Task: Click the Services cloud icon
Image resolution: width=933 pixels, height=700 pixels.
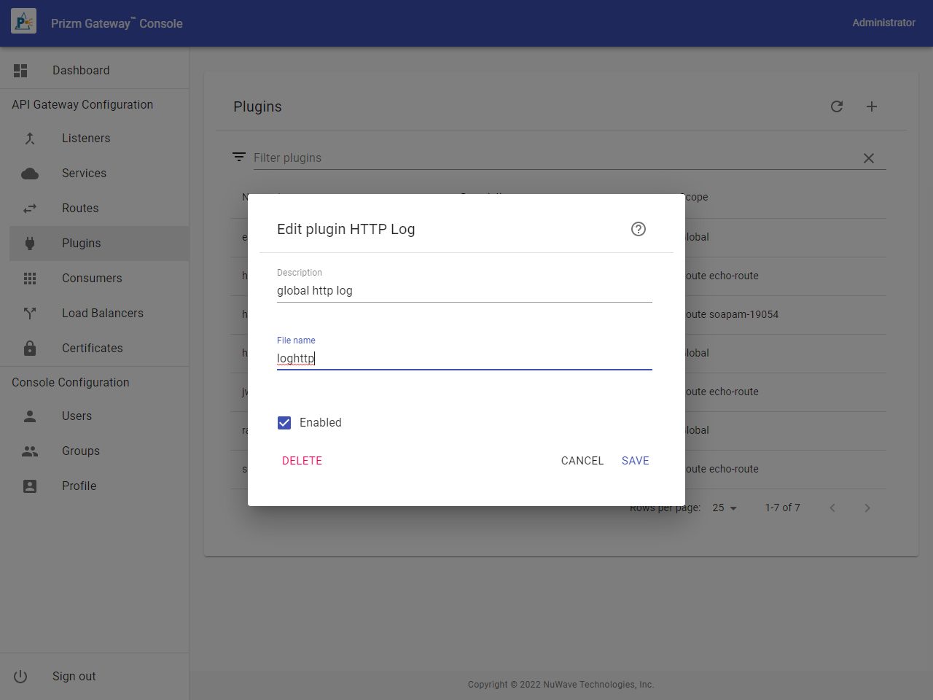Action: click(30, 174)
